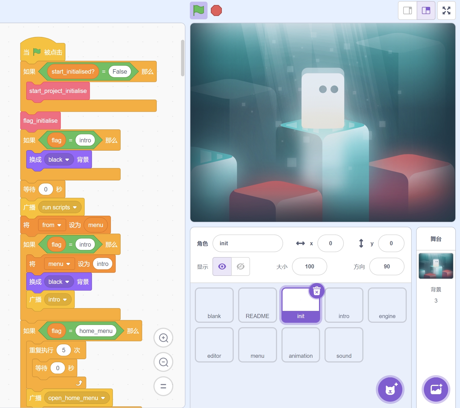
Task: Zoom in on the code workspace
Action: [x=163, y=338]
